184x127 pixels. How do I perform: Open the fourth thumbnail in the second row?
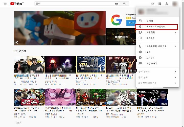click(122, 97)
